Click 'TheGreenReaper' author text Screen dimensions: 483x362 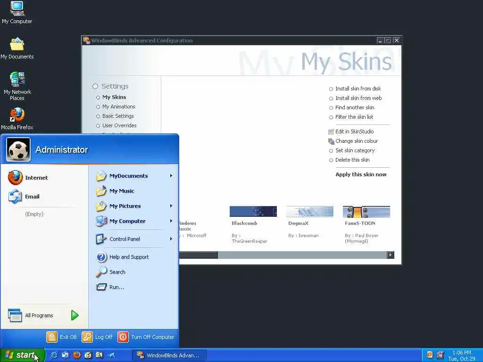coord(249,241)
